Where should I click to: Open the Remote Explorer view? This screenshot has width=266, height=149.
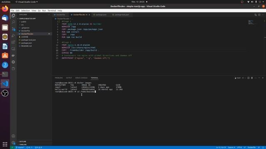click(x=13, y=49)
